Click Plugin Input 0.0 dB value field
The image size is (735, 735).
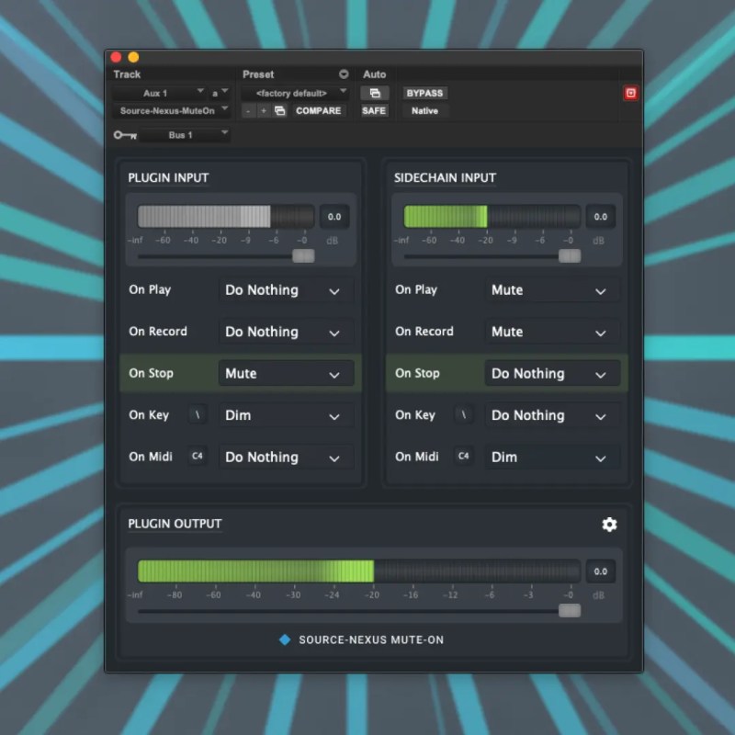tap(334, 217)
